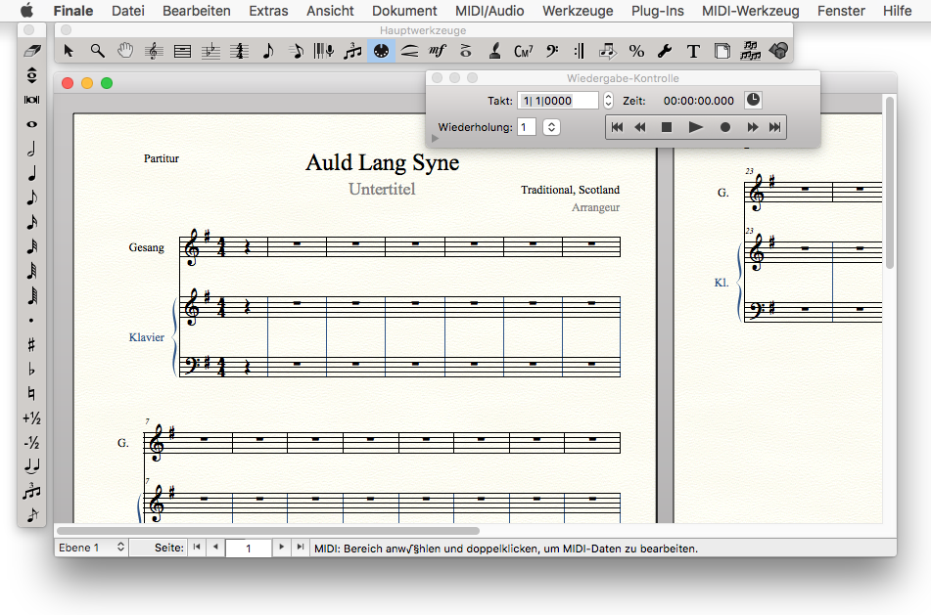Select the Note Mover tool
This screenshot has height=615, width=931.
(x=607, y=51)
